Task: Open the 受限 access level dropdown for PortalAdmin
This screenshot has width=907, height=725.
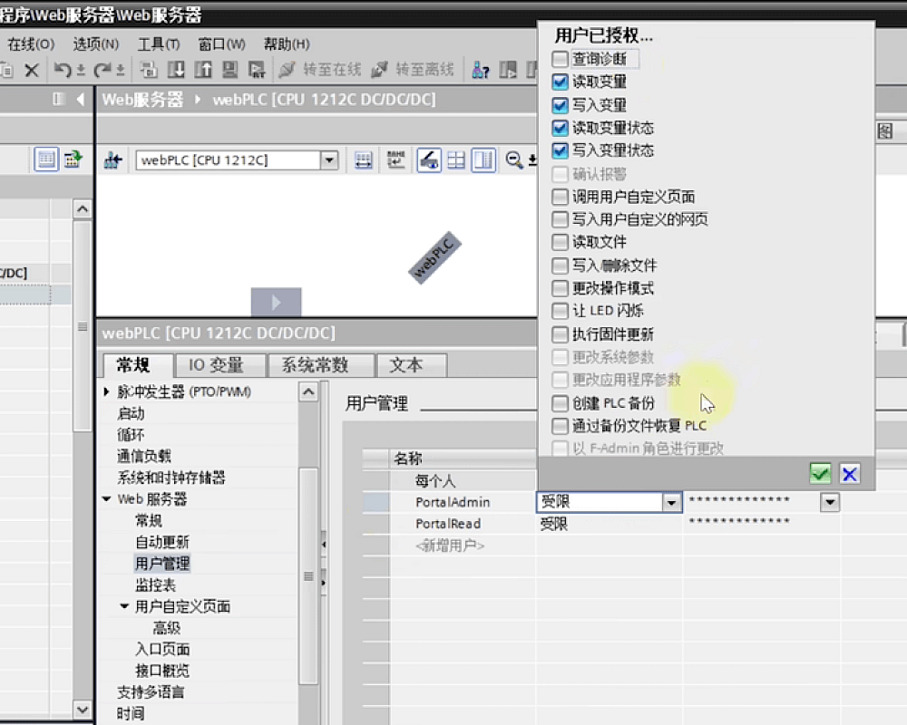Action: point(672,501)
